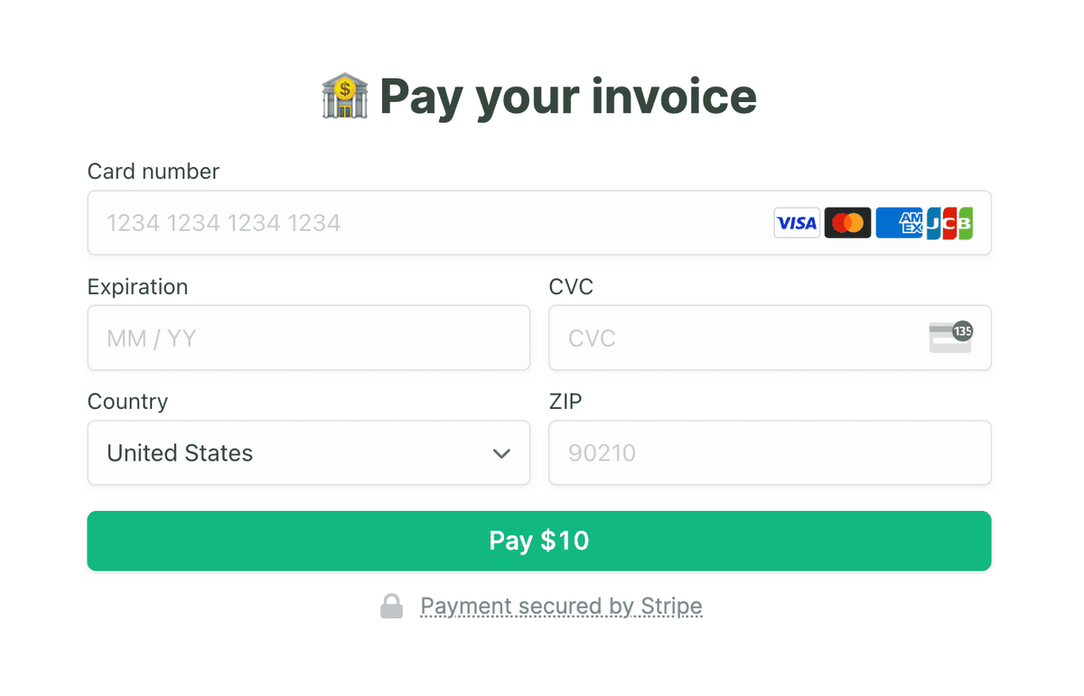The width and height of the screenshot is (1084, 696).
Task: Click the Expiration label text
Action: coord(137,287)
